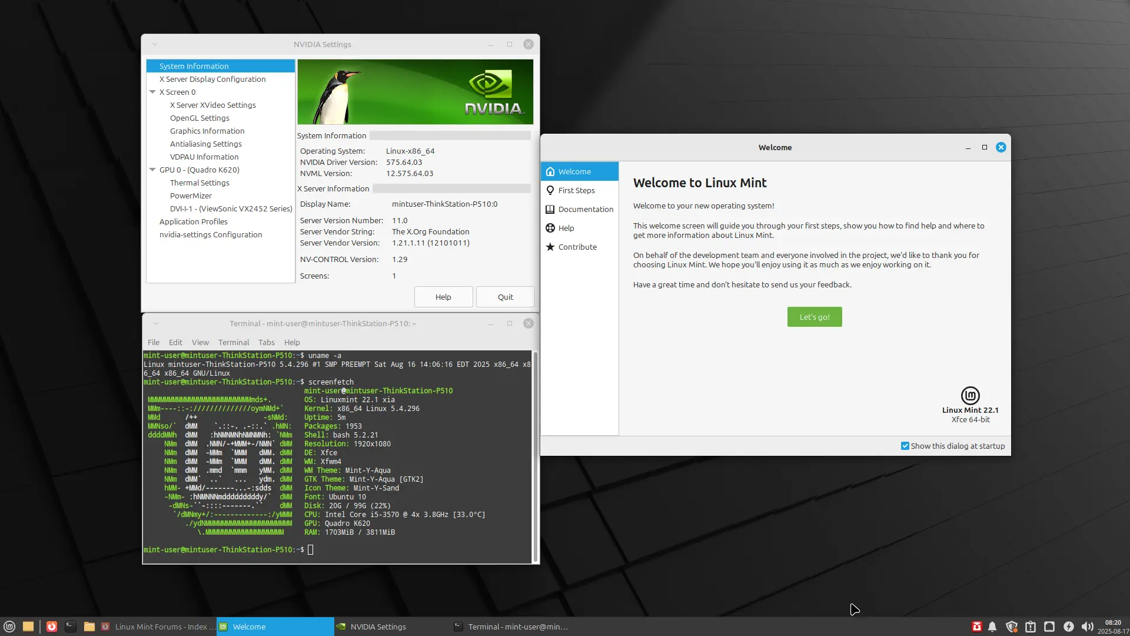Open the Update Manager shield icon
The width and height of the screenshot is (1130, 636).
(1012, 627)
